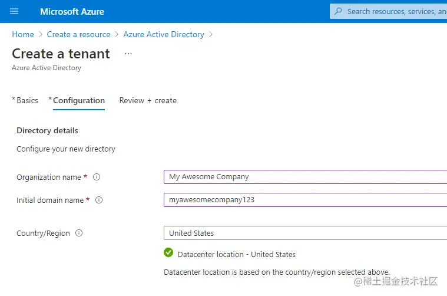Navigate to Create a resource breadcrumb
The width and height of the screenshot is (447, 296).
point(78,35)
